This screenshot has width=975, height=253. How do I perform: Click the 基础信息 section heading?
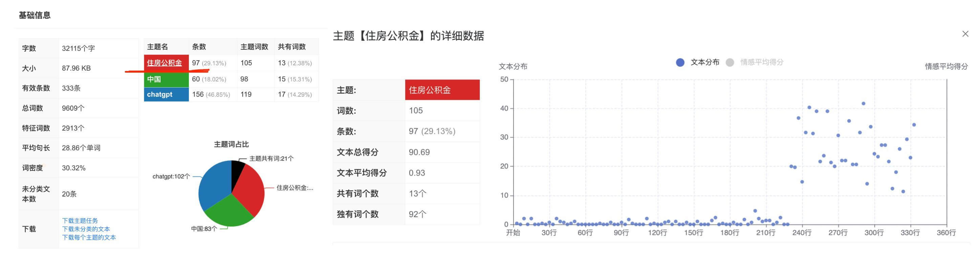click(x=35, y=15)
